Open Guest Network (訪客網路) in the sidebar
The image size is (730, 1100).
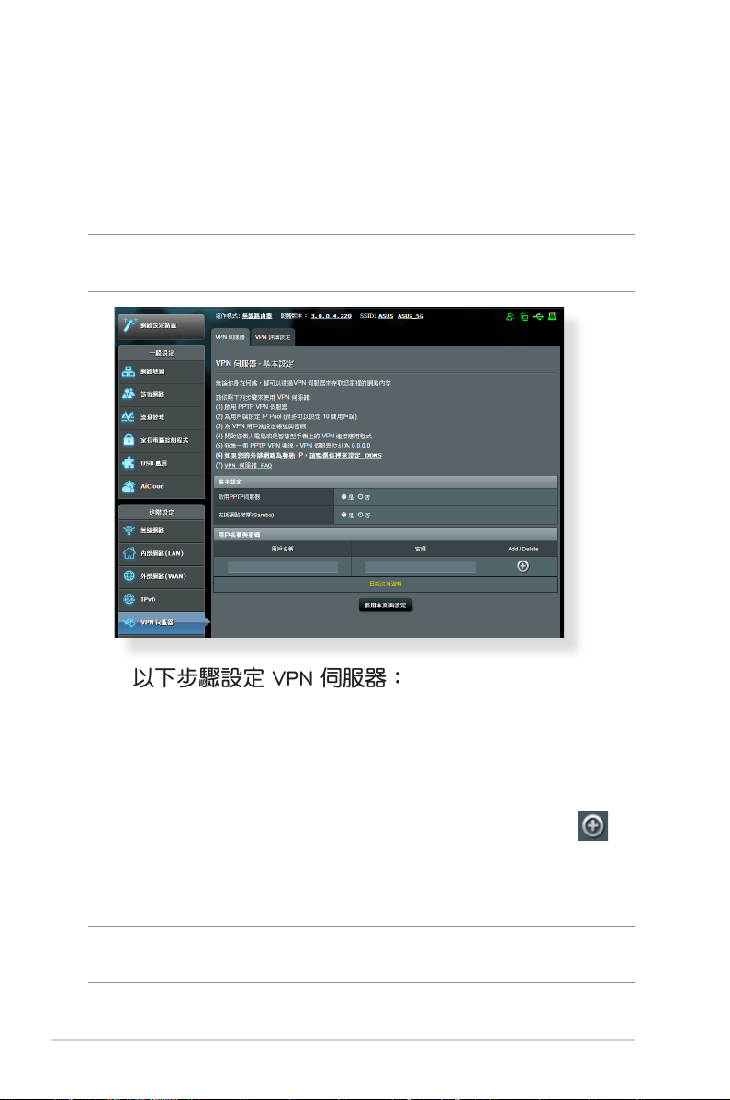coord(162,394)
